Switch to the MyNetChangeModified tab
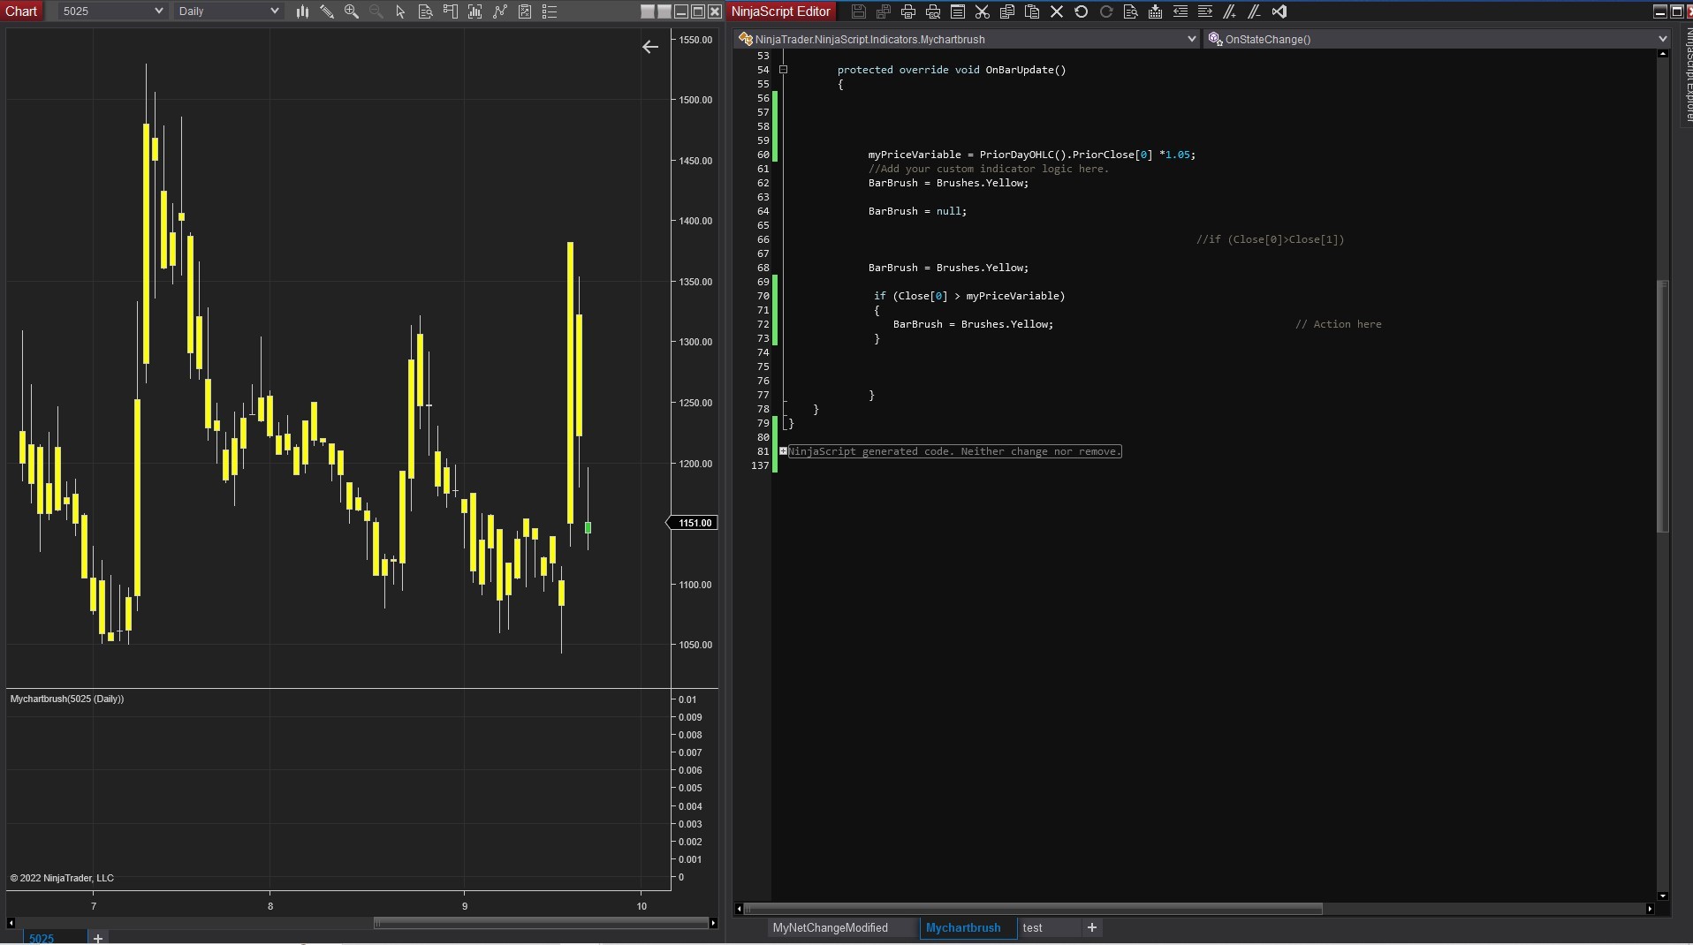 pyautogui.click(x=830, y=927)
